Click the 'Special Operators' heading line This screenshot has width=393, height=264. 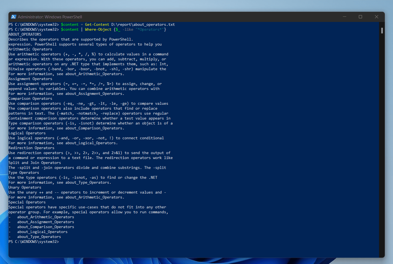pyautogui.click(x=27, y=202)
